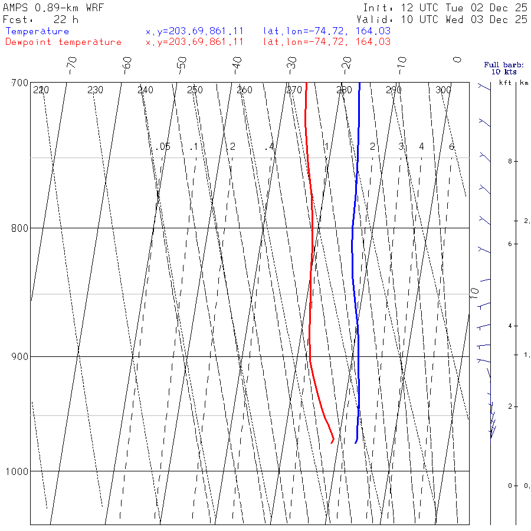This screenshot has height=531, width=531.
Task: Click the '270' potential temperature label
Action: pos(294,90)
